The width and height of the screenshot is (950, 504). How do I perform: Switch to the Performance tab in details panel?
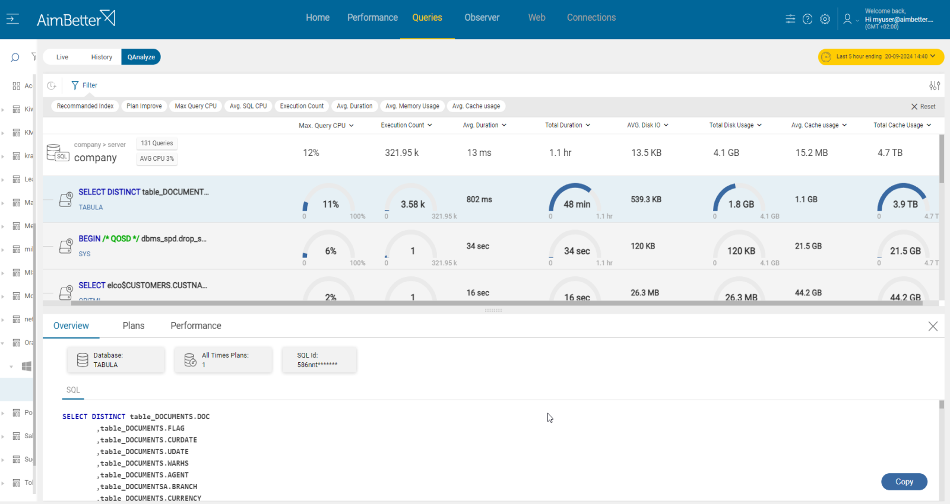point(195,326)
